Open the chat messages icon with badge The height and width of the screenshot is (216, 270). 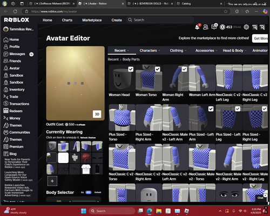point(214,27)
